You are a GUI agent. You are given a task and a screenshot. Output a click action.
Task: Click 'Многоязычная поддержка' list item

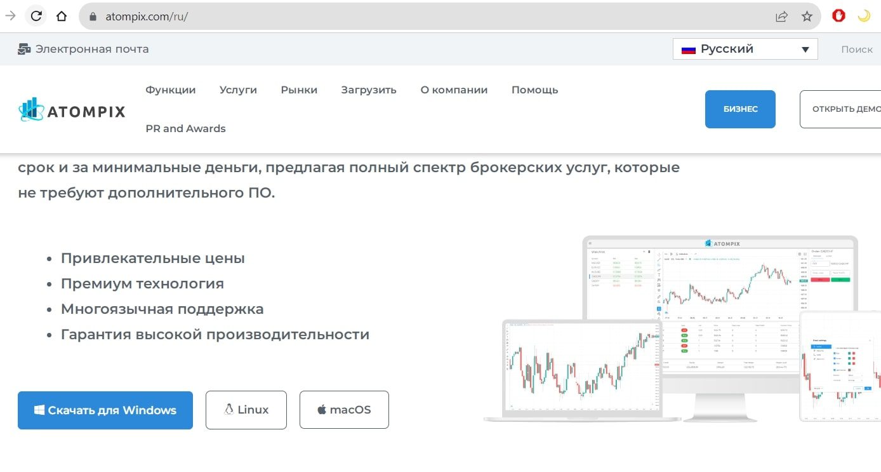point(162,309)
